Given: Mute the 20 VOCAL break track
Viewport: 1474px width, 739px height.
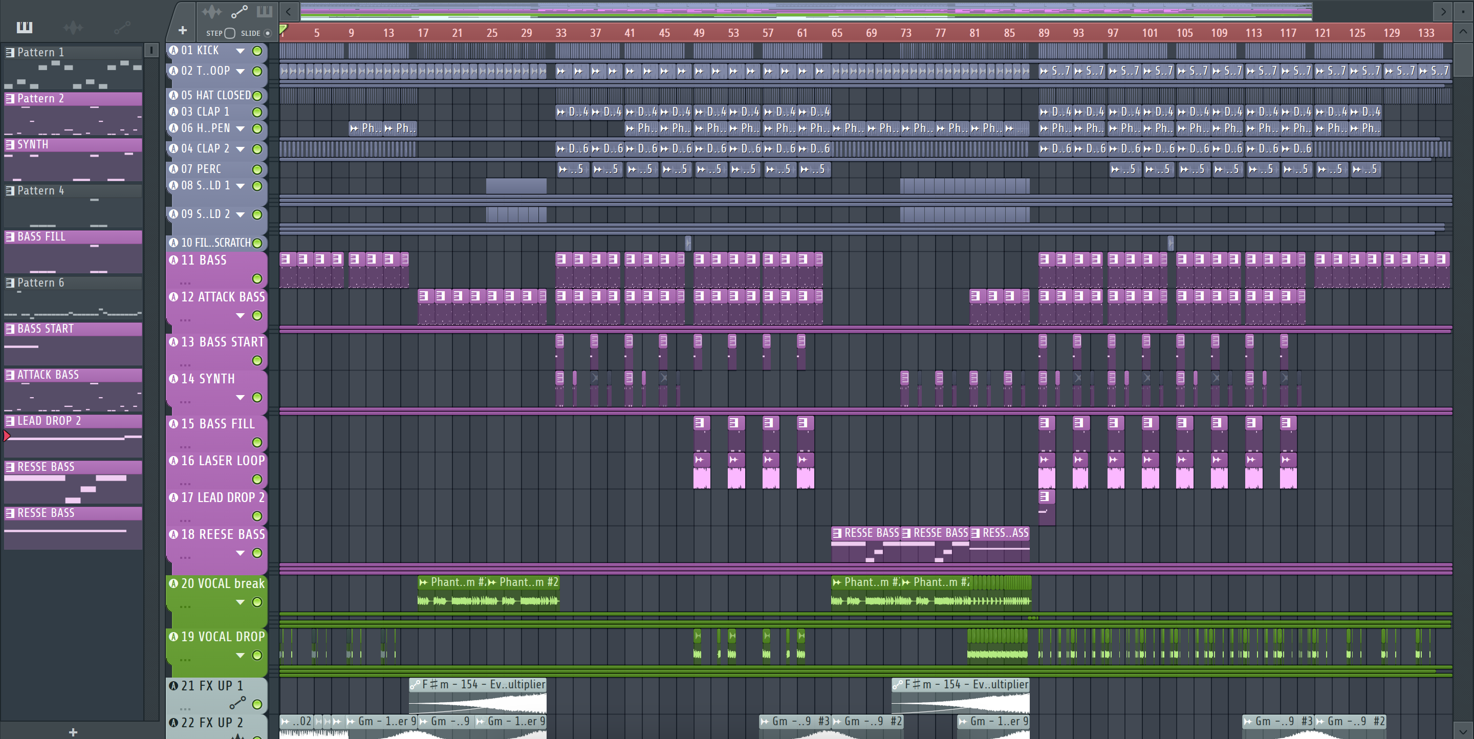Looking at the screenshot, I should 257,602.
